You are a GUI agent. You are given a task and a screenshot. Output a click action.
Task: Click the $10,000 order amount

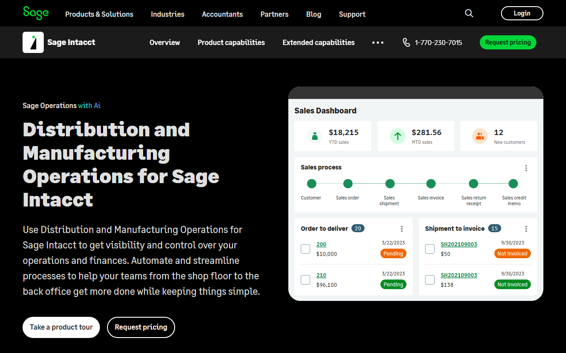(327, 254)
